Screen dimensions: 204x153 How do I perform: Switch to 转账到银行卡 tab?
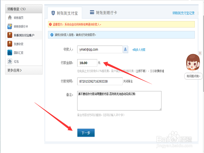coord(104,13)
